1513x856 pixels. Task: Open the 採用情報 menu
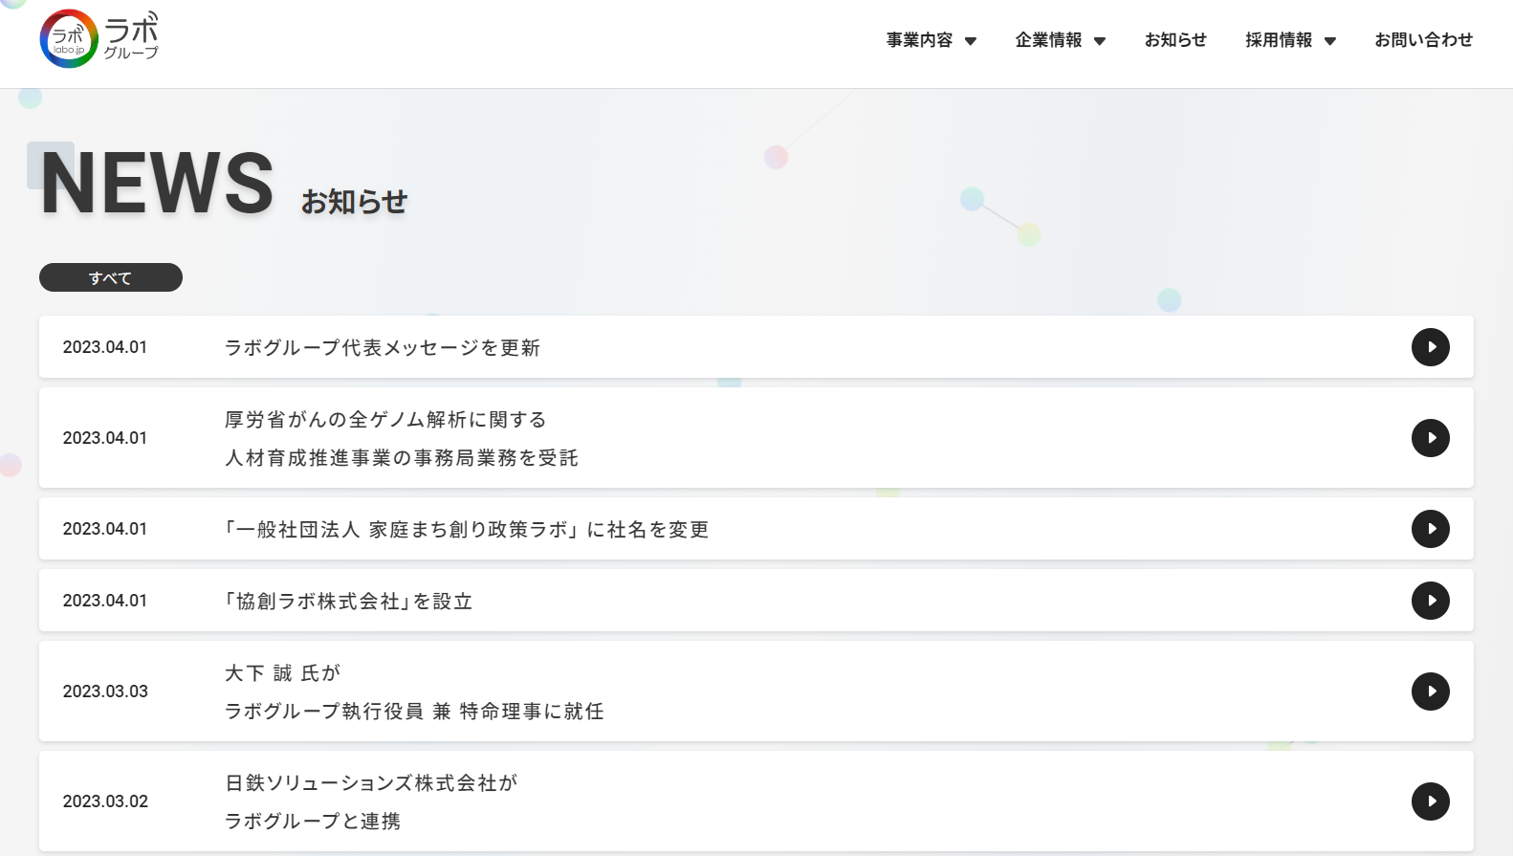[x=1279, y=40]
